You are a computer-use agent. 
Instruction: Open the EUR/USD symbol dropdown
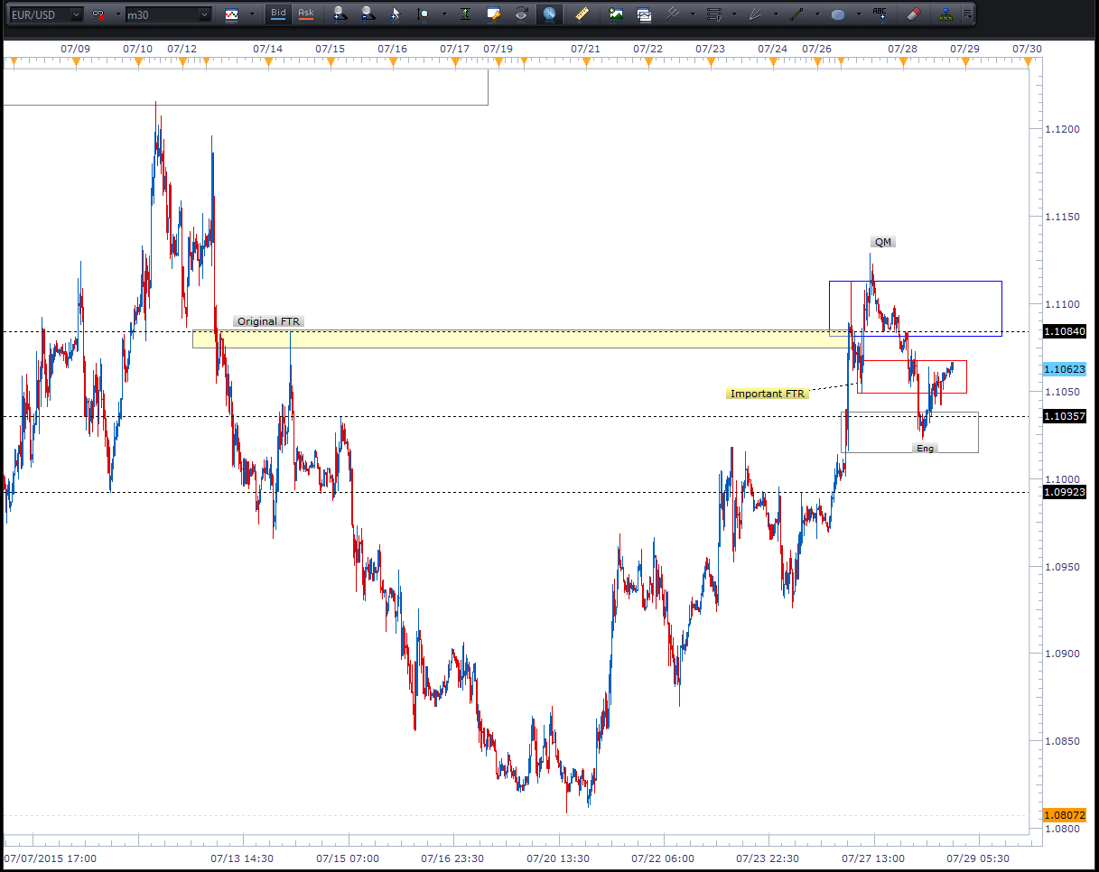(x=76, y=14)
